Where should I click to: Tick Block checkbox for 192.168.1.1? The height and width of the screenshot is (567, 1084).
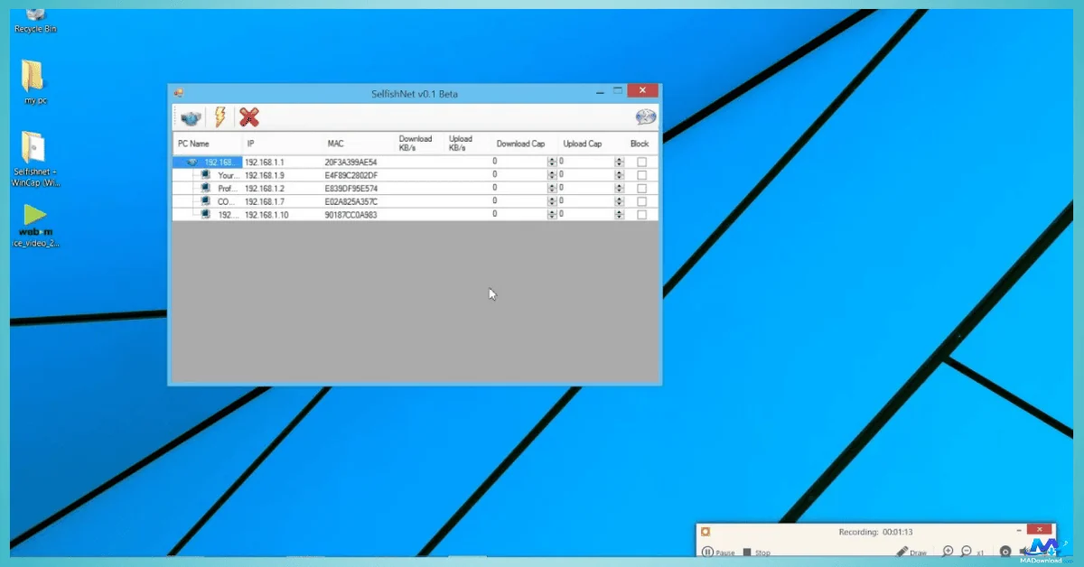pyautogui.click(x=641, y=162)
